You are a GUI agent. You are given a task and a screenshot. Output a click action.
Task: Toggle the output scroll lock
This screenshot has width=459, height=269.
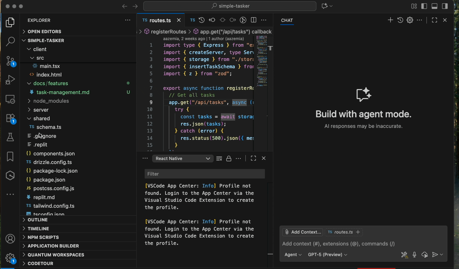coord(229,159)
